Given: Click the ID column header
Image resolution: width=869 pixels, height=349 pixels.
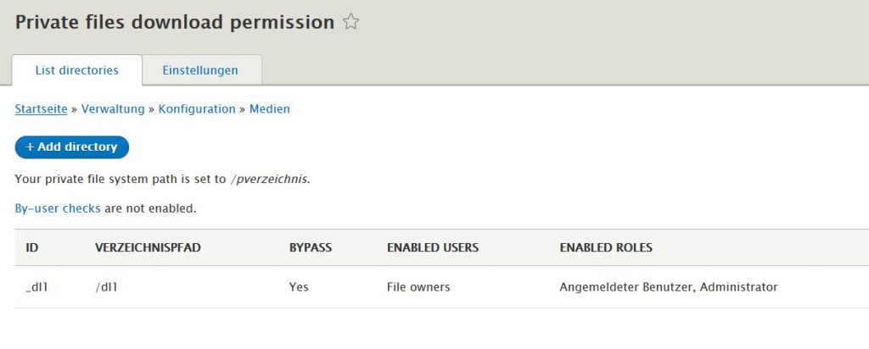Looking at the screenshot, I should point(32,248).
